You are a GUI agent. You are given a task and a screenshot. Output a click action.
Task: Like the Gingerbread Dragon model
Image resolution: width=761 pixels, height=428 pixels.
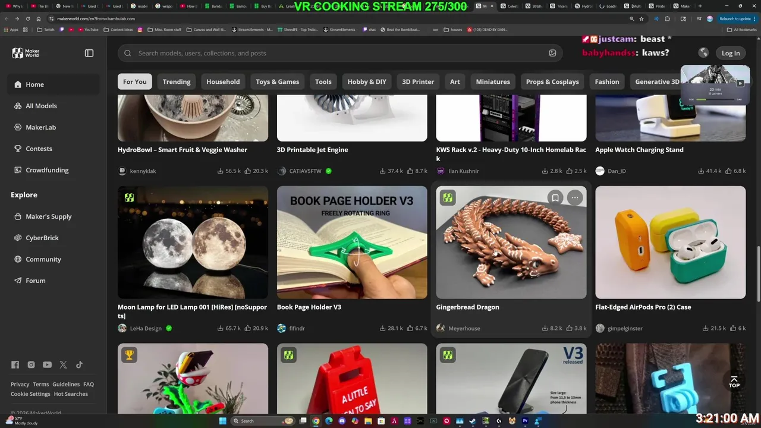(570, 328)
